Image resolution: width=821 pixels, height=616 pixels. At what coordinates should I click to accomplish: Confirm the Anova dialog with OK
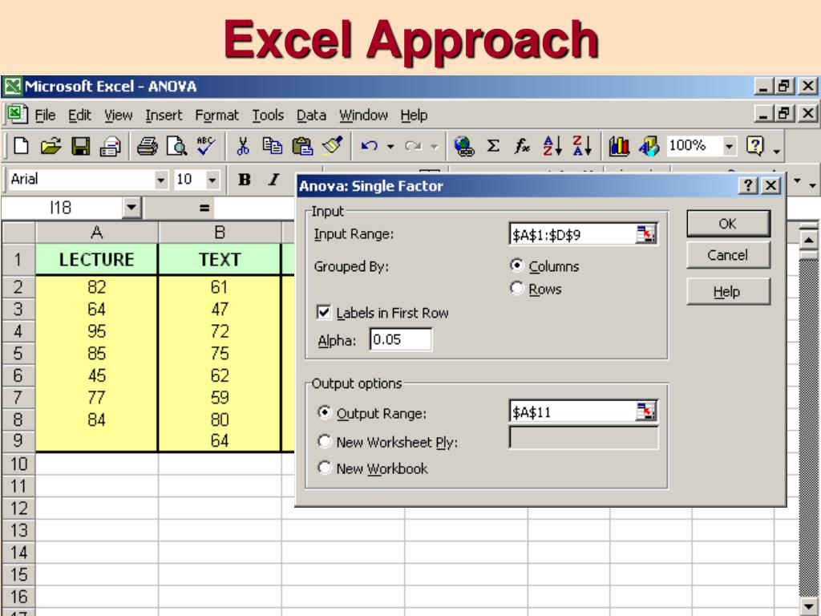coord(728,224)
